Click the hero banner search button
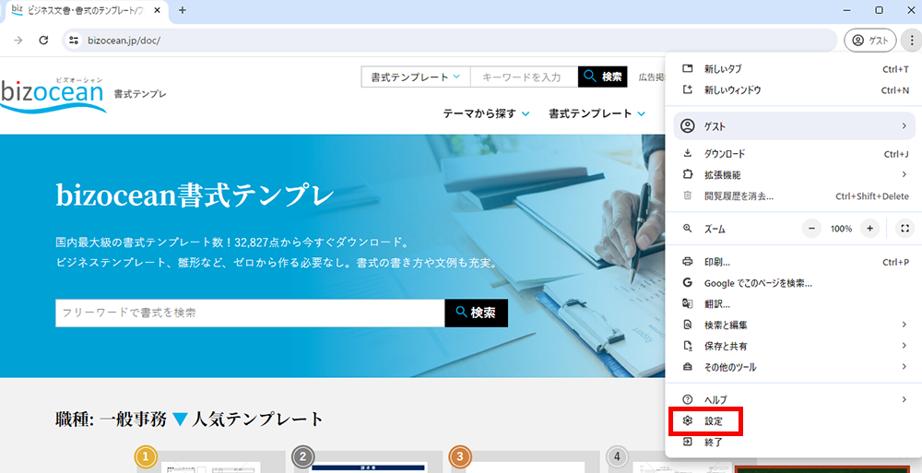The height and width of the screenshot is (473, 922). tap(477, 313)
